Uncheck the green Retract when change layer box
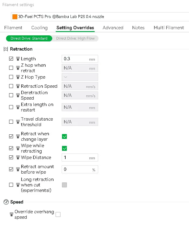 tap(64, 136)
